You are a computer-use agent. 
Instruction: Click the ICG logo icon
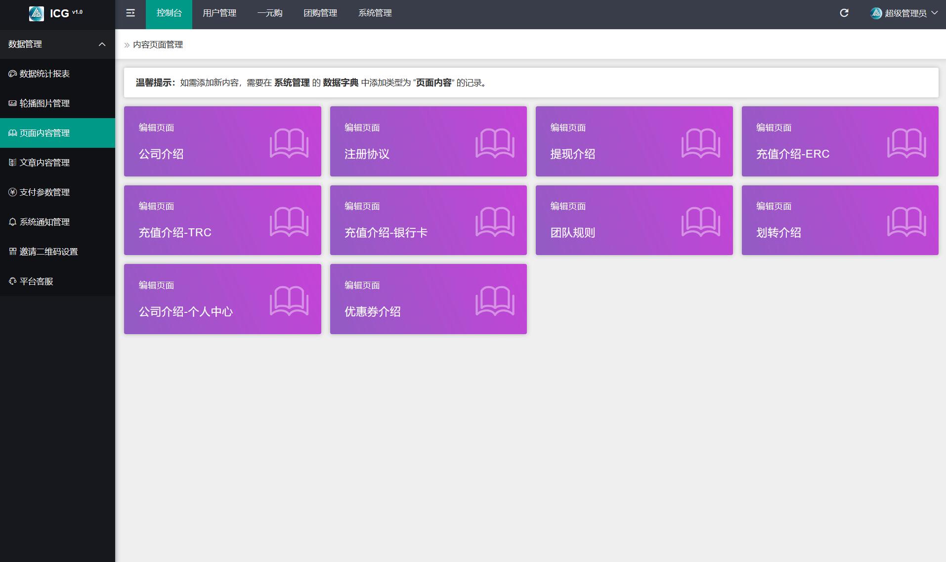click(37, 13)
